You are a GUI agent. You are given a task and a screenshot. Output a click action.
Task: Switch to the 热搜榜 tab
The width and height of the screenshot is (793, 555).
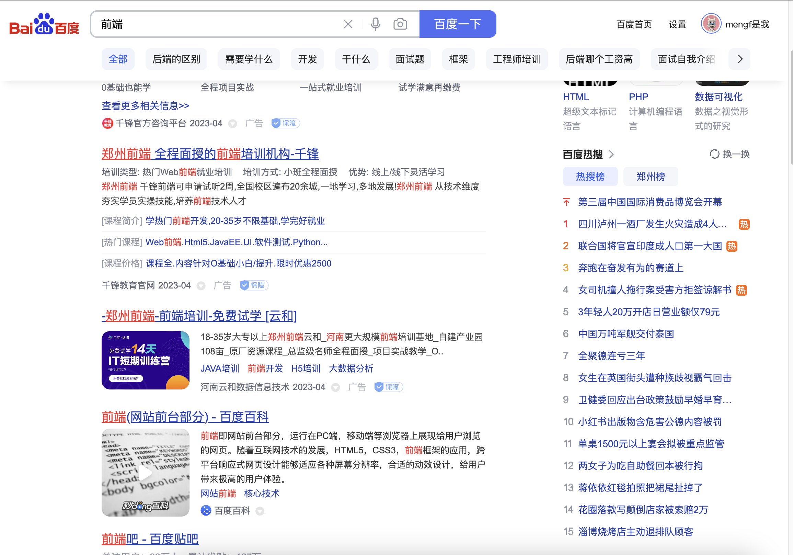coord(590,177)
